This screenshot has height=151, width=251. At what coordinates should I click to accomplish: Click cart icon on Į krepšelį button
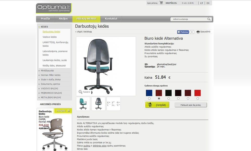point(150,105)
